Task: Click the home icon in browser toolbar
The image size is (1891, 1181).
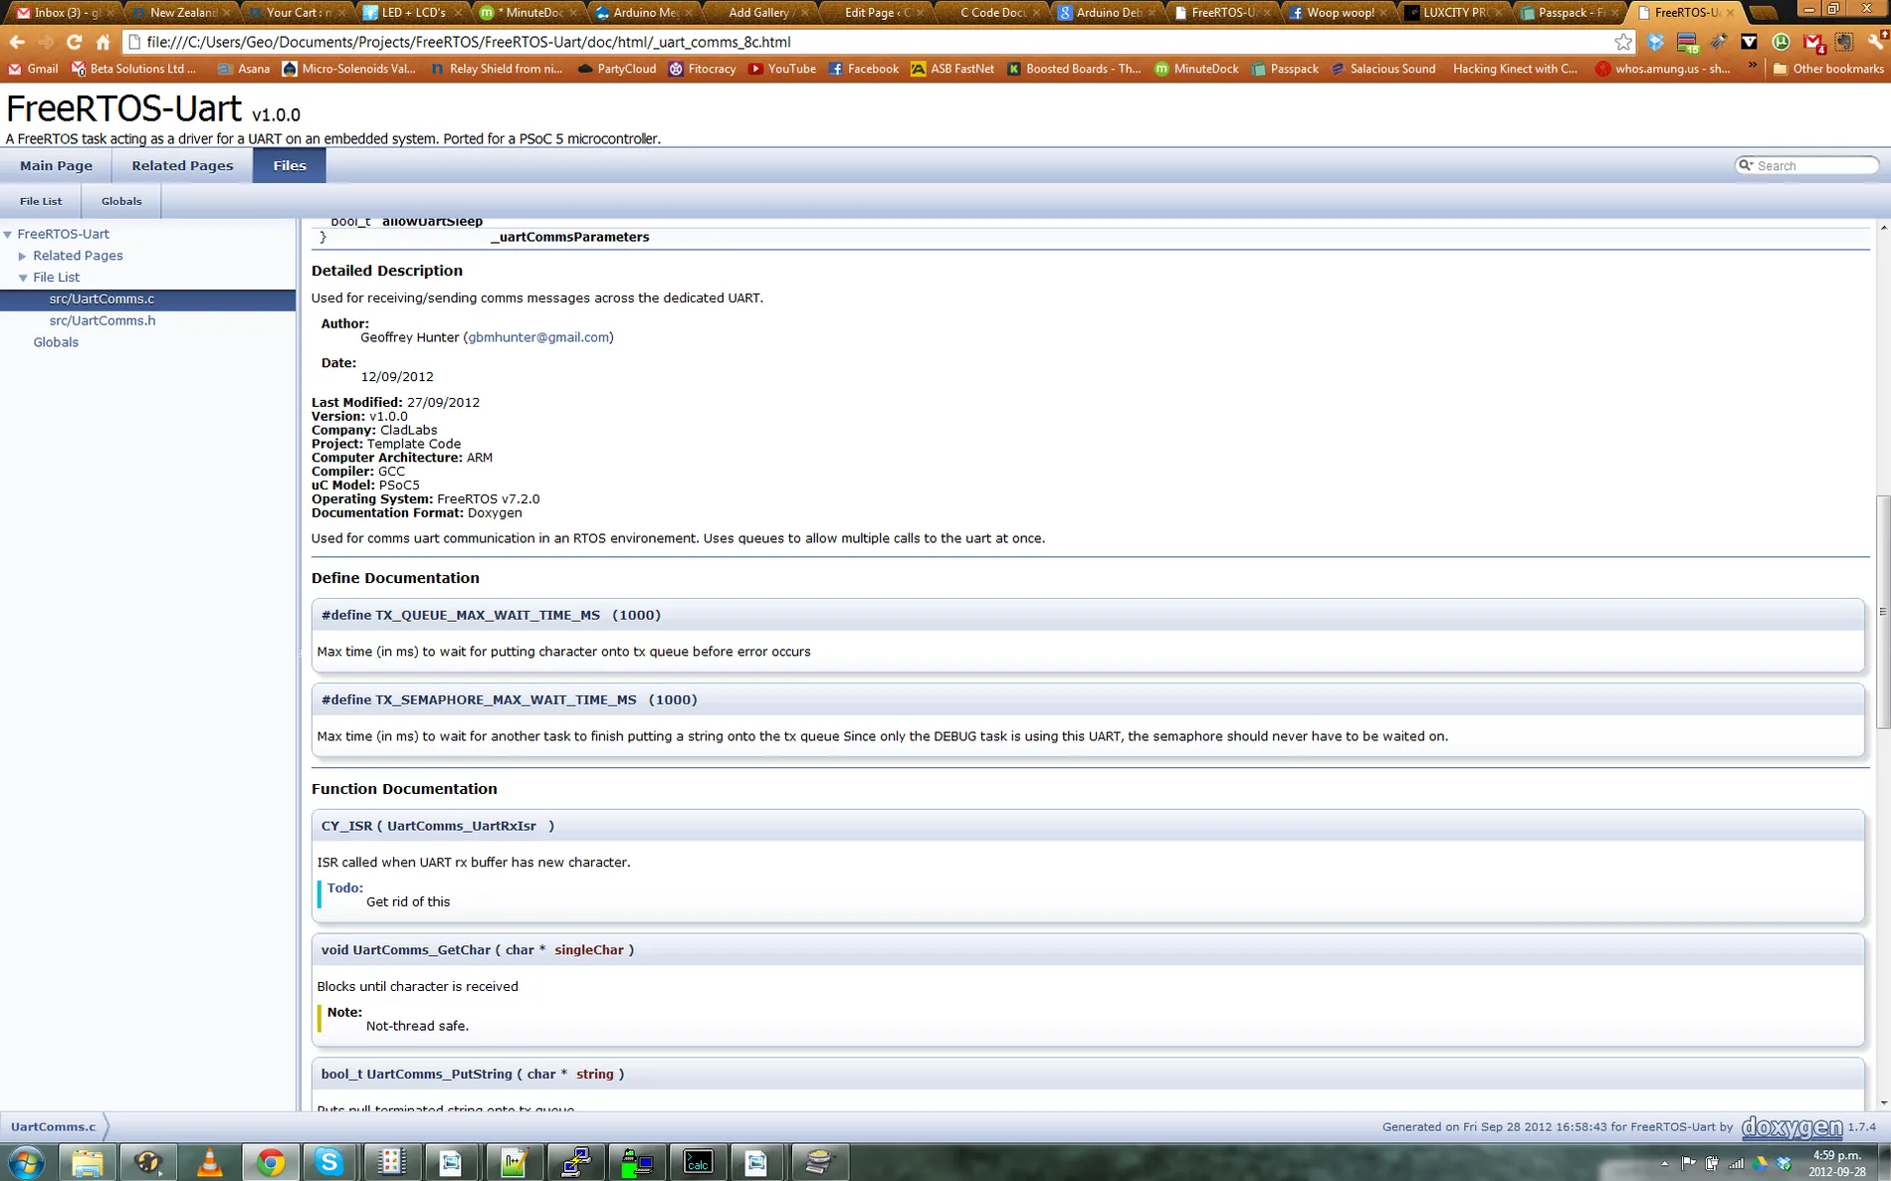Action: tap(104, 42)
